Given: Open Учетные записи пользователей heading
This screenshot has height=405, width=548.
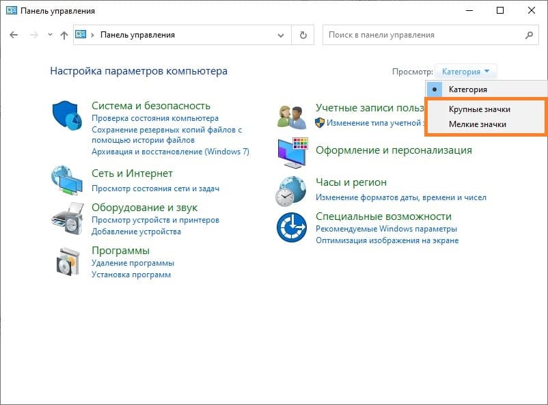Looking at the screenshot, I should pyautogui.click(x=370, y=108).
